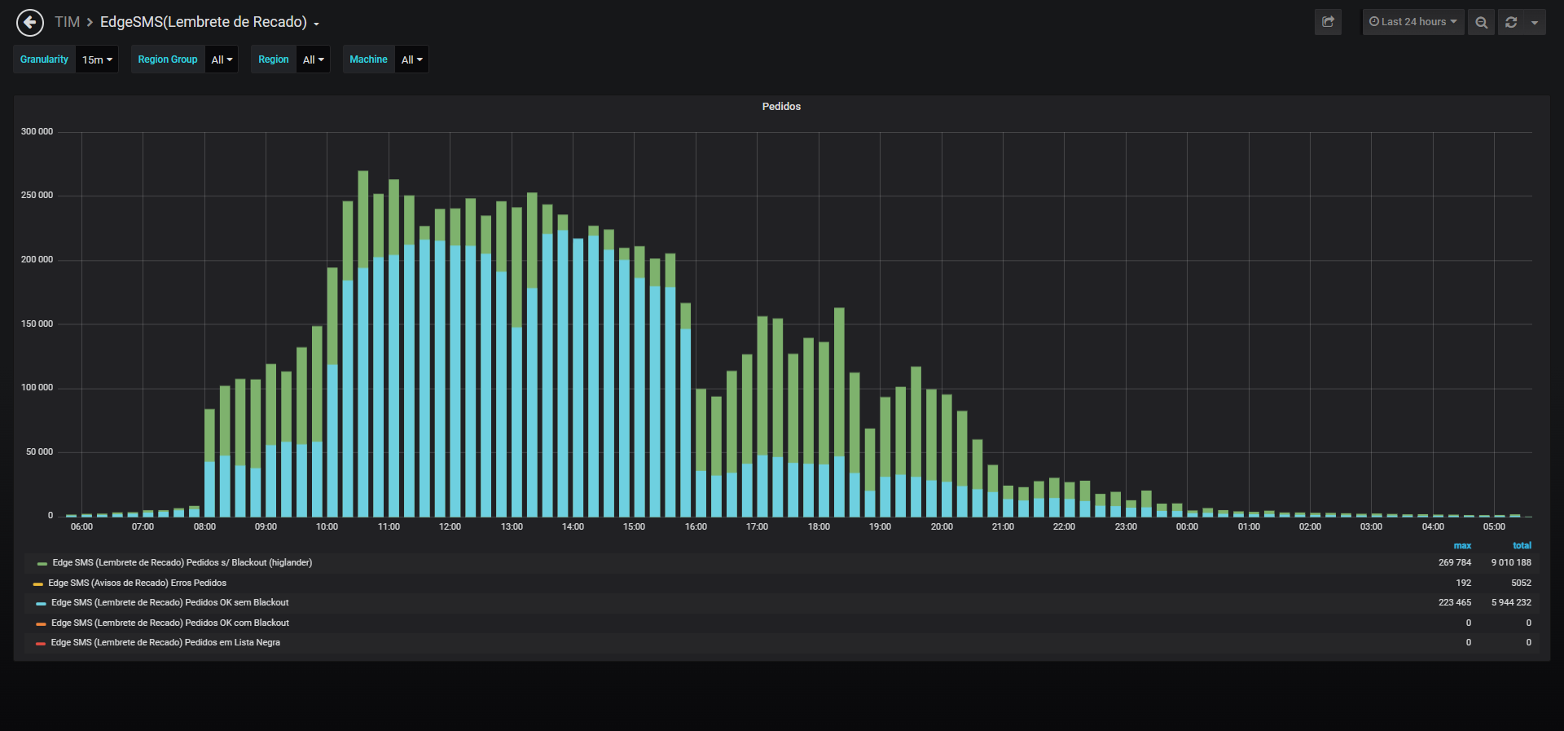The height and width of the screenshot is (731, 1564).
Task: Toggle the Erros Pedidos legend series
Action: coord(137,583)
